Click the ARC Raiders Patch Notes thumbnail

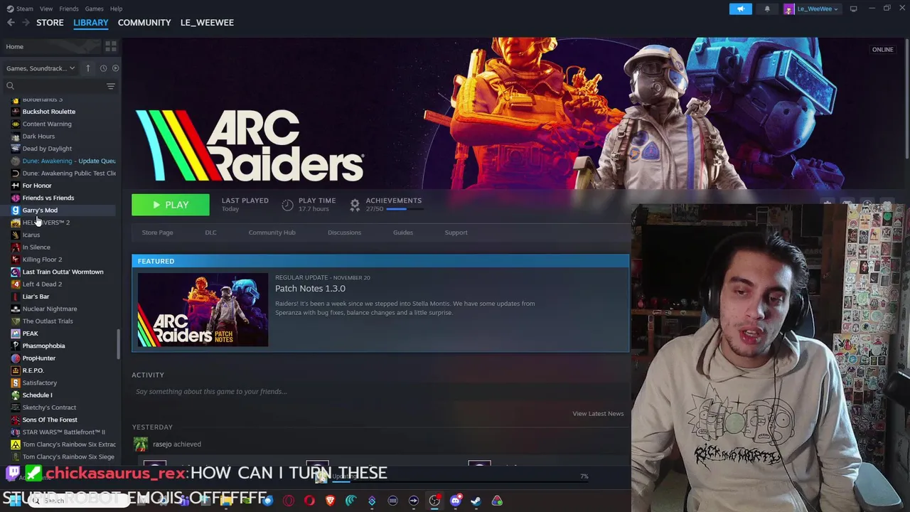[203, 310]
